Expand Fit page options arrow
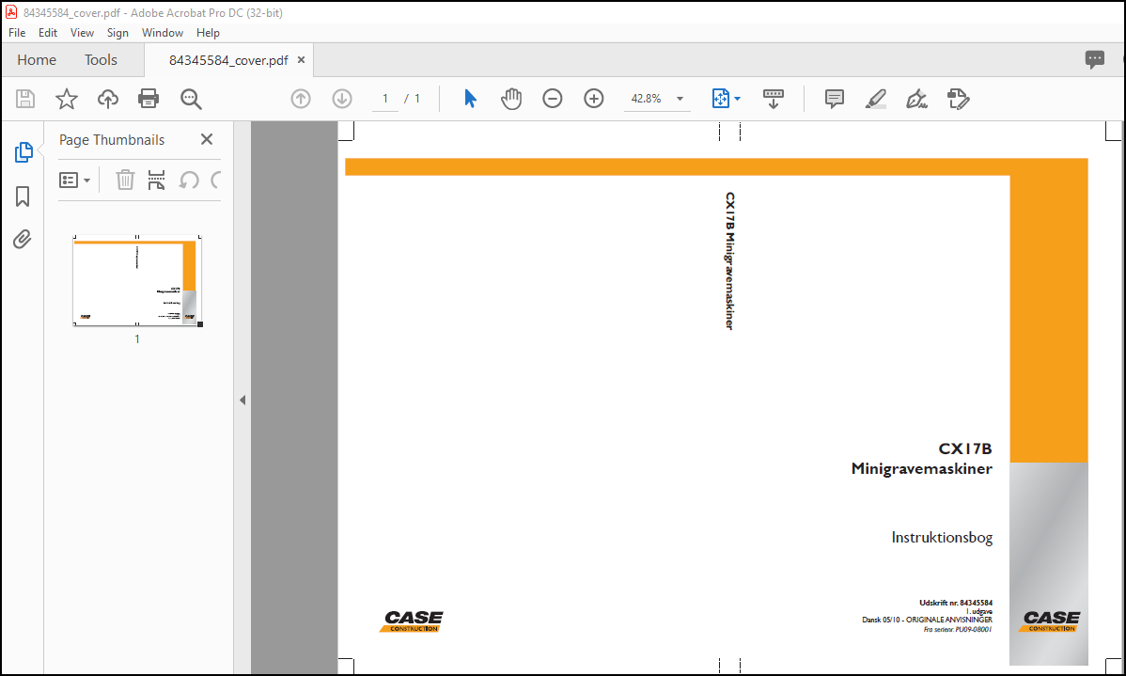Image resolution: width=1126 pixels, height=676 pixels. pyautogui.click(x=737, y=99)
